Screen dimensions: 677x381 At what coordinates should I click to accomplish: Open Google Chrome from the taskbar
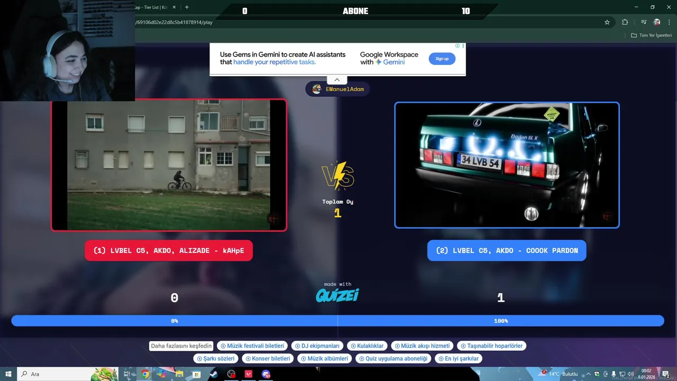(x=145, y=374)
